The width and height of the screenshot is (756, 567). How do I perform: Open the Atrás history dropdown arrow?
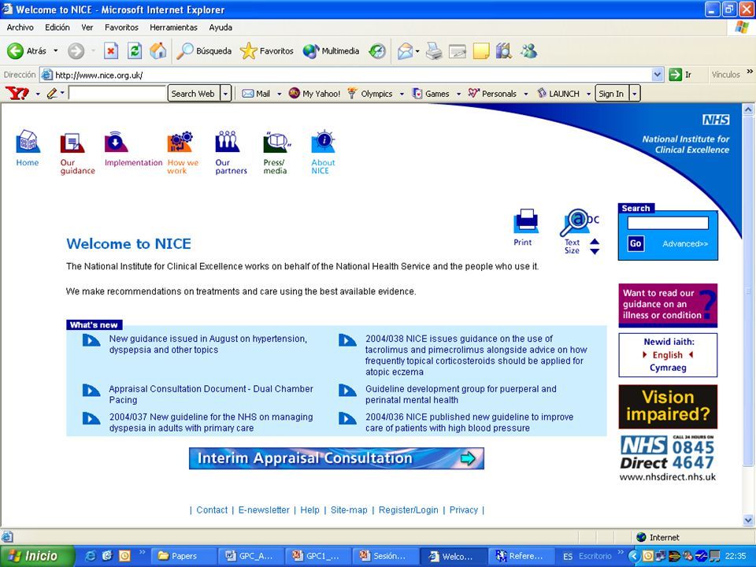tap(55, 50)
